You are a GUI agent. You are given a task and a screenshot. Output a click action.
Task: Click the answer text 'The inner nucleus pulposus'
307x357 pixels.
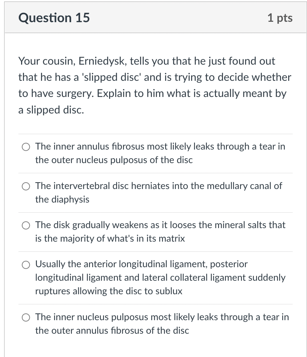162,324
